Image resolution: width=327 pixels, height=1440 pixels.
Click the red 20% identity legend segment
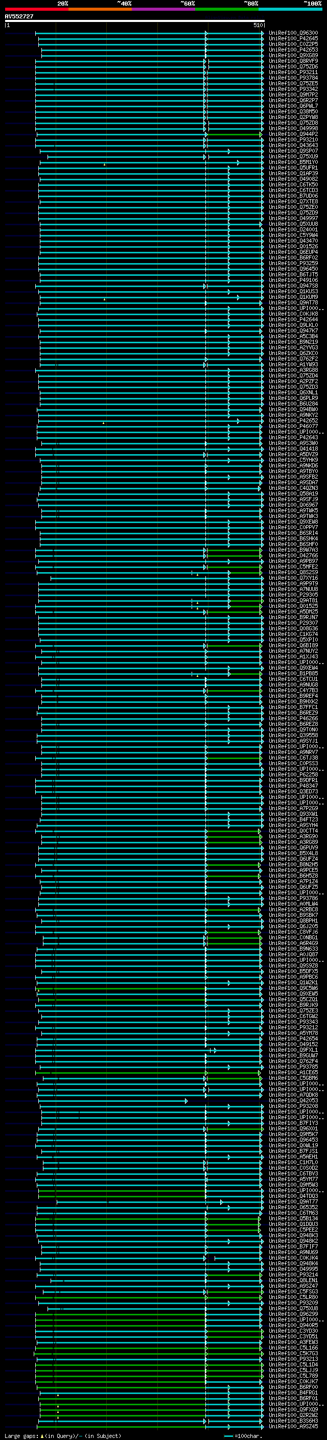pos(36,9)
